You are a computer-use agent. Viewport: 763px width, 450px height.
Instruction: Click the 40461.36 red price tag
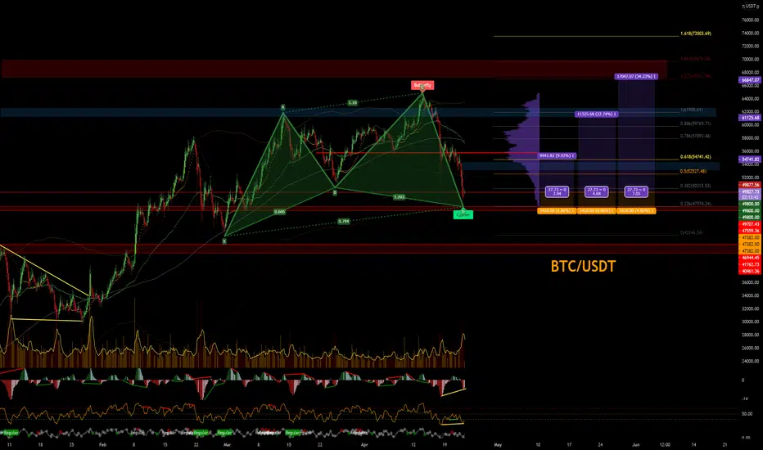pyautogui.click(x=749, y=271)
